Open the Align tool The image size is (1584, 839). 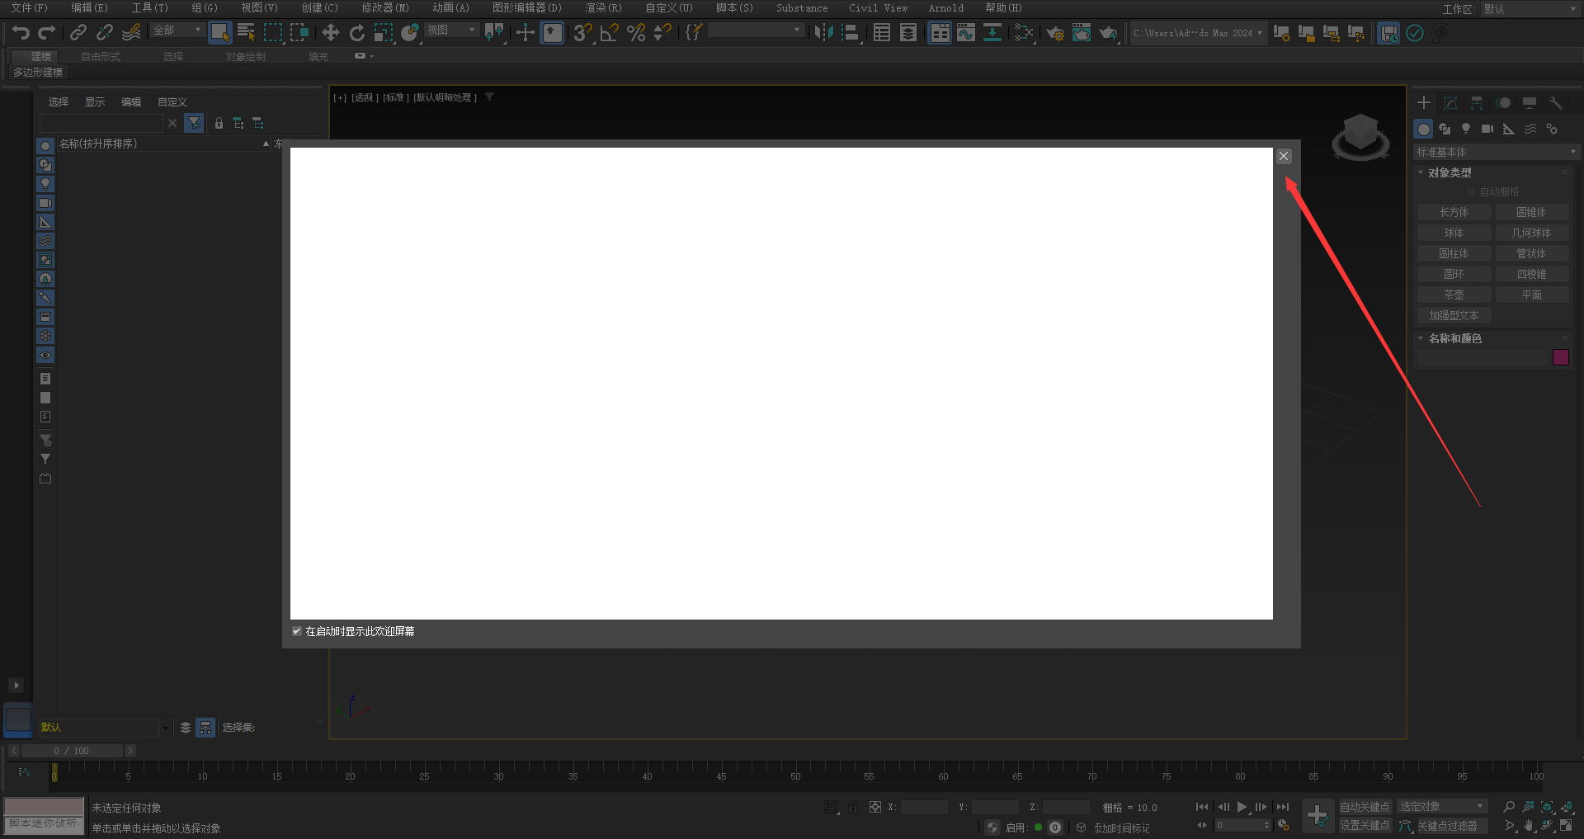(x=850, y=33)
